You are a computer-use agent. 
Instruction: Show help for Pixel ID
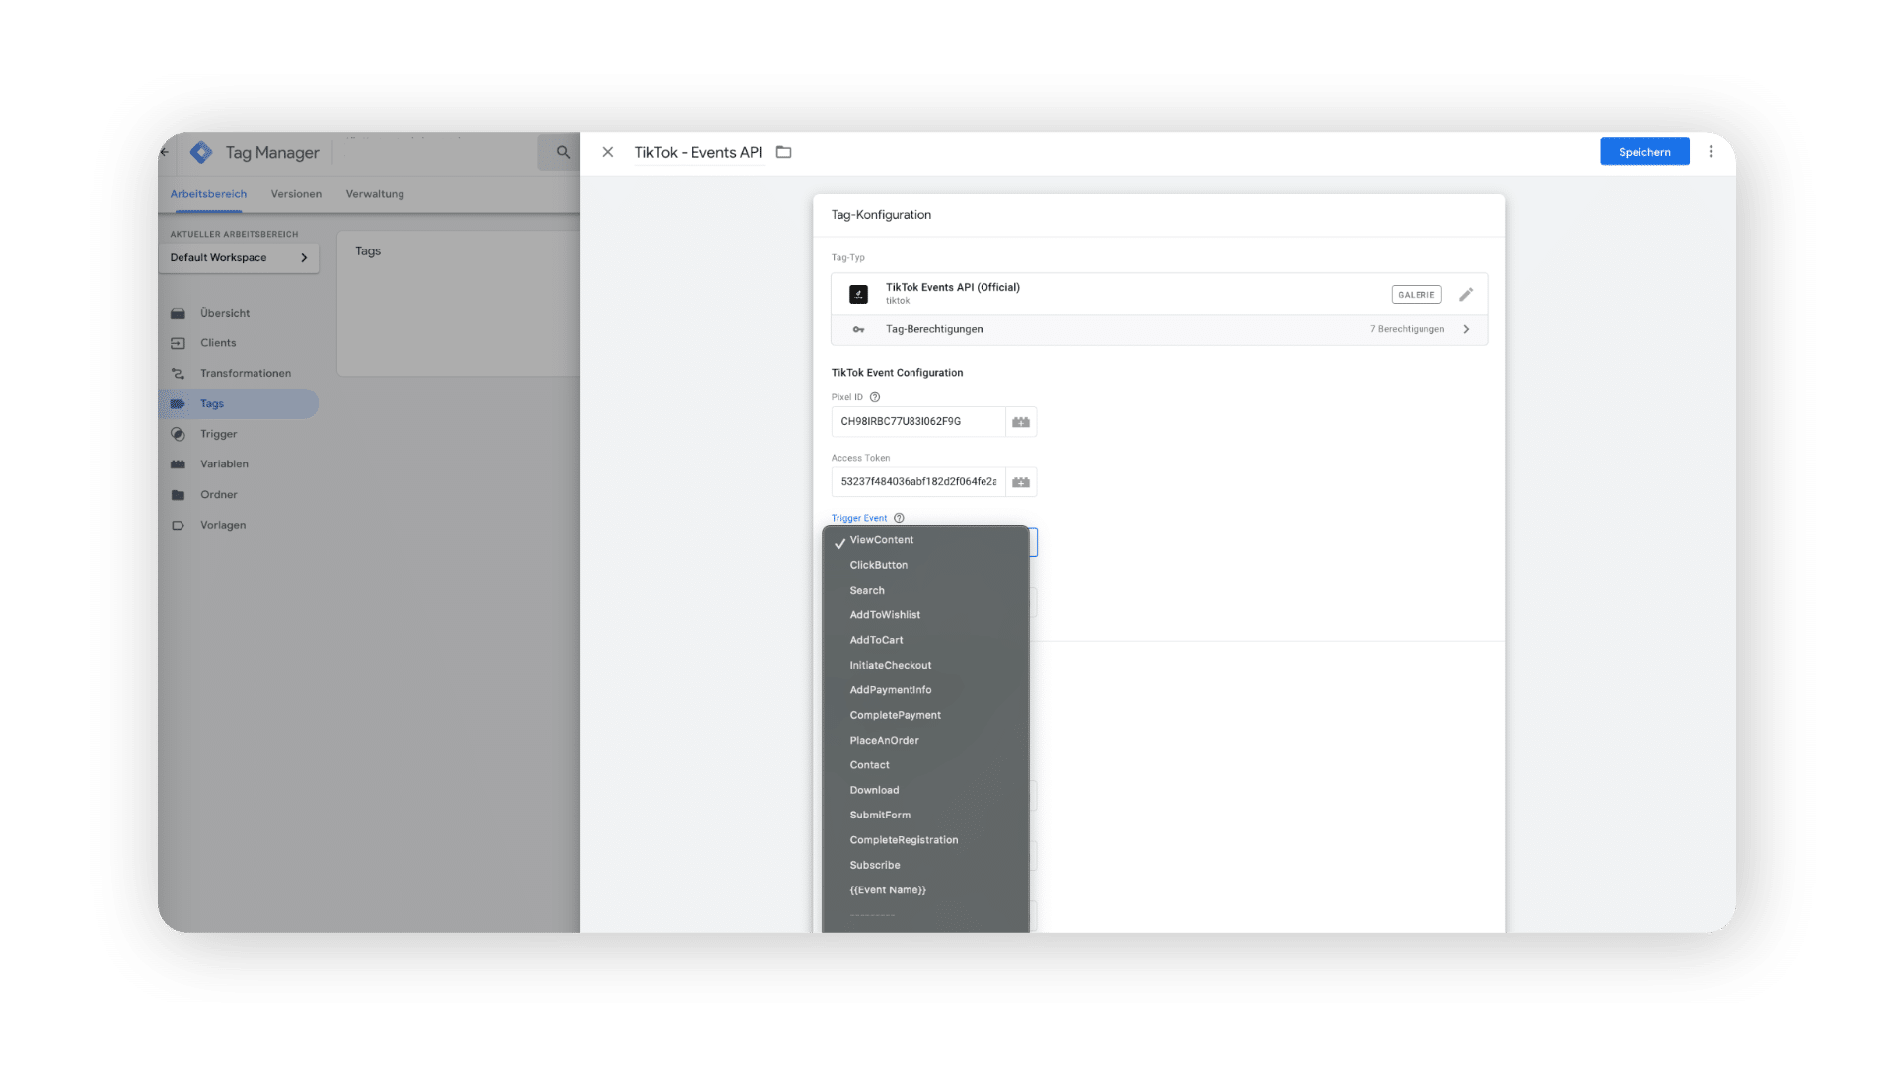point(875,397)
